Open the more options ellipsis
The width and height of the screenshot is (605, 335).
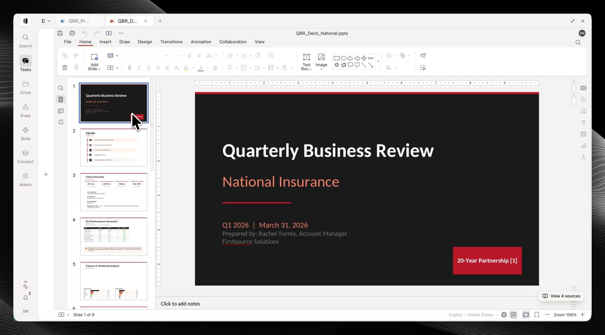coord(121,33)
